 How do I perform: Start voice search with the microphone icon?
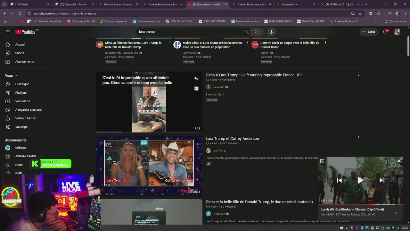(x=271, y=32)
